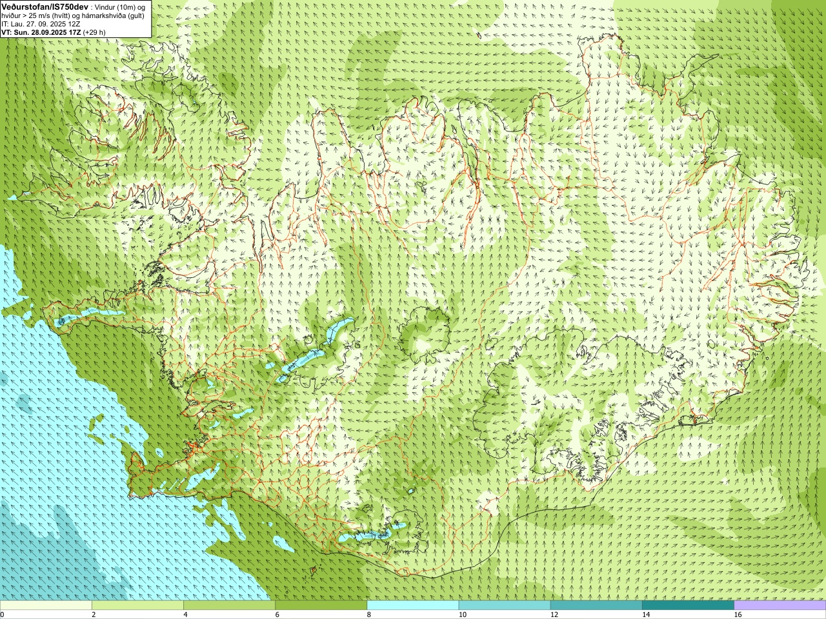
Task: Click the lavender above-16 legend swatch
Action: (780, 605)
